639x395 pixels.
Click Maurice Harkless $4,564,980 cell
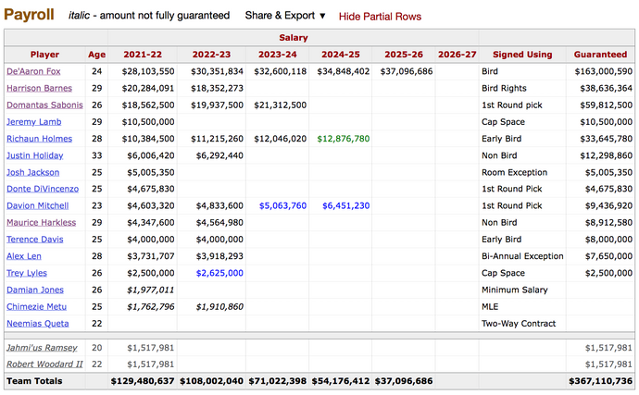[219, 223]
